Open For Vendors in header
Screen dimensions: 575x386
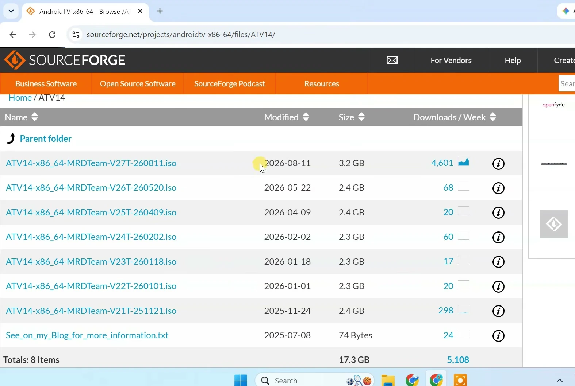[451, 60]
